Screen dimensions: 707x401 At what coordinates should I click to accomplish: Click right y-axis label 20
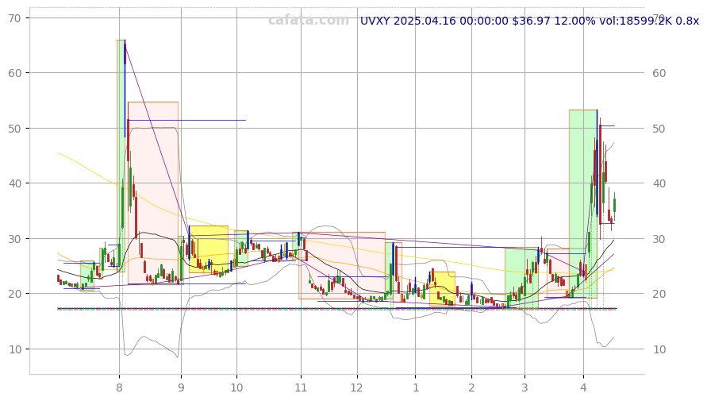pos(659,294)
